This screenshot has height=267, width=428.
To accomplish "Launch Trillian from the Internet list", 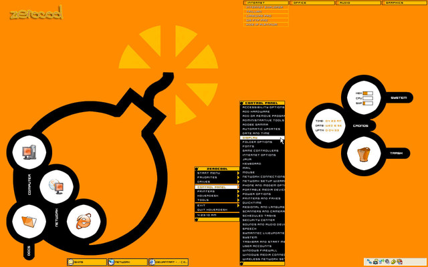I will 266,12.
